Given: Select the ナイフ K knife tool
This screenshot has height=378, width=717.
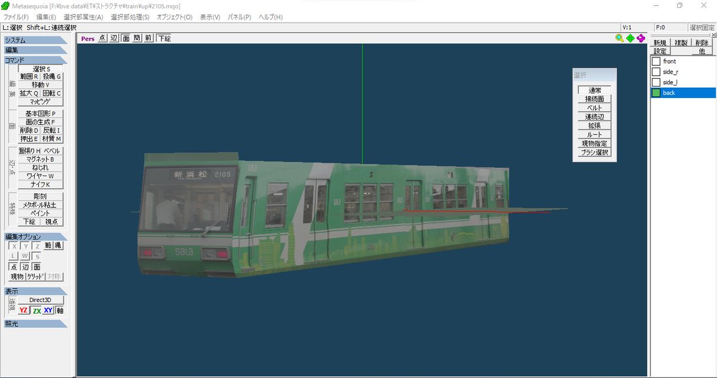Looking at the screenshot, I should pyautogui.click(x=41, y=185).
